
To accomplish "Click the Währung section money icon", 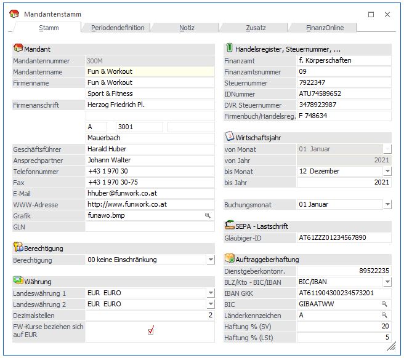I will click(18, 282).
